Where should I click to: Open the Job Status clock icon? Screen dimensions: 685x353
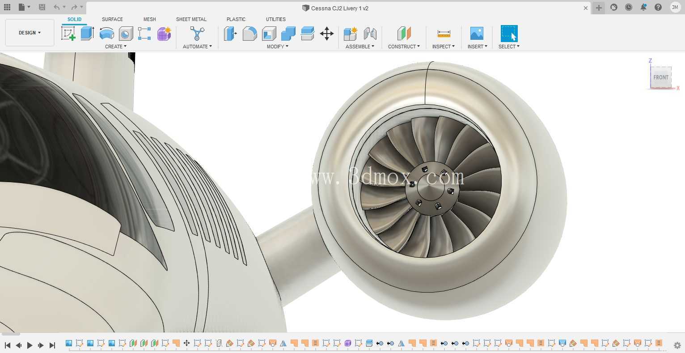tap(629, 7)
